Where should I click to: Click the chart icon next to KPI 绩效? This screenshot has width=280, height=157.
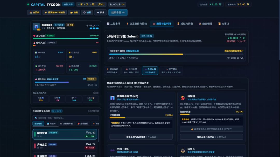coord(36,52)
